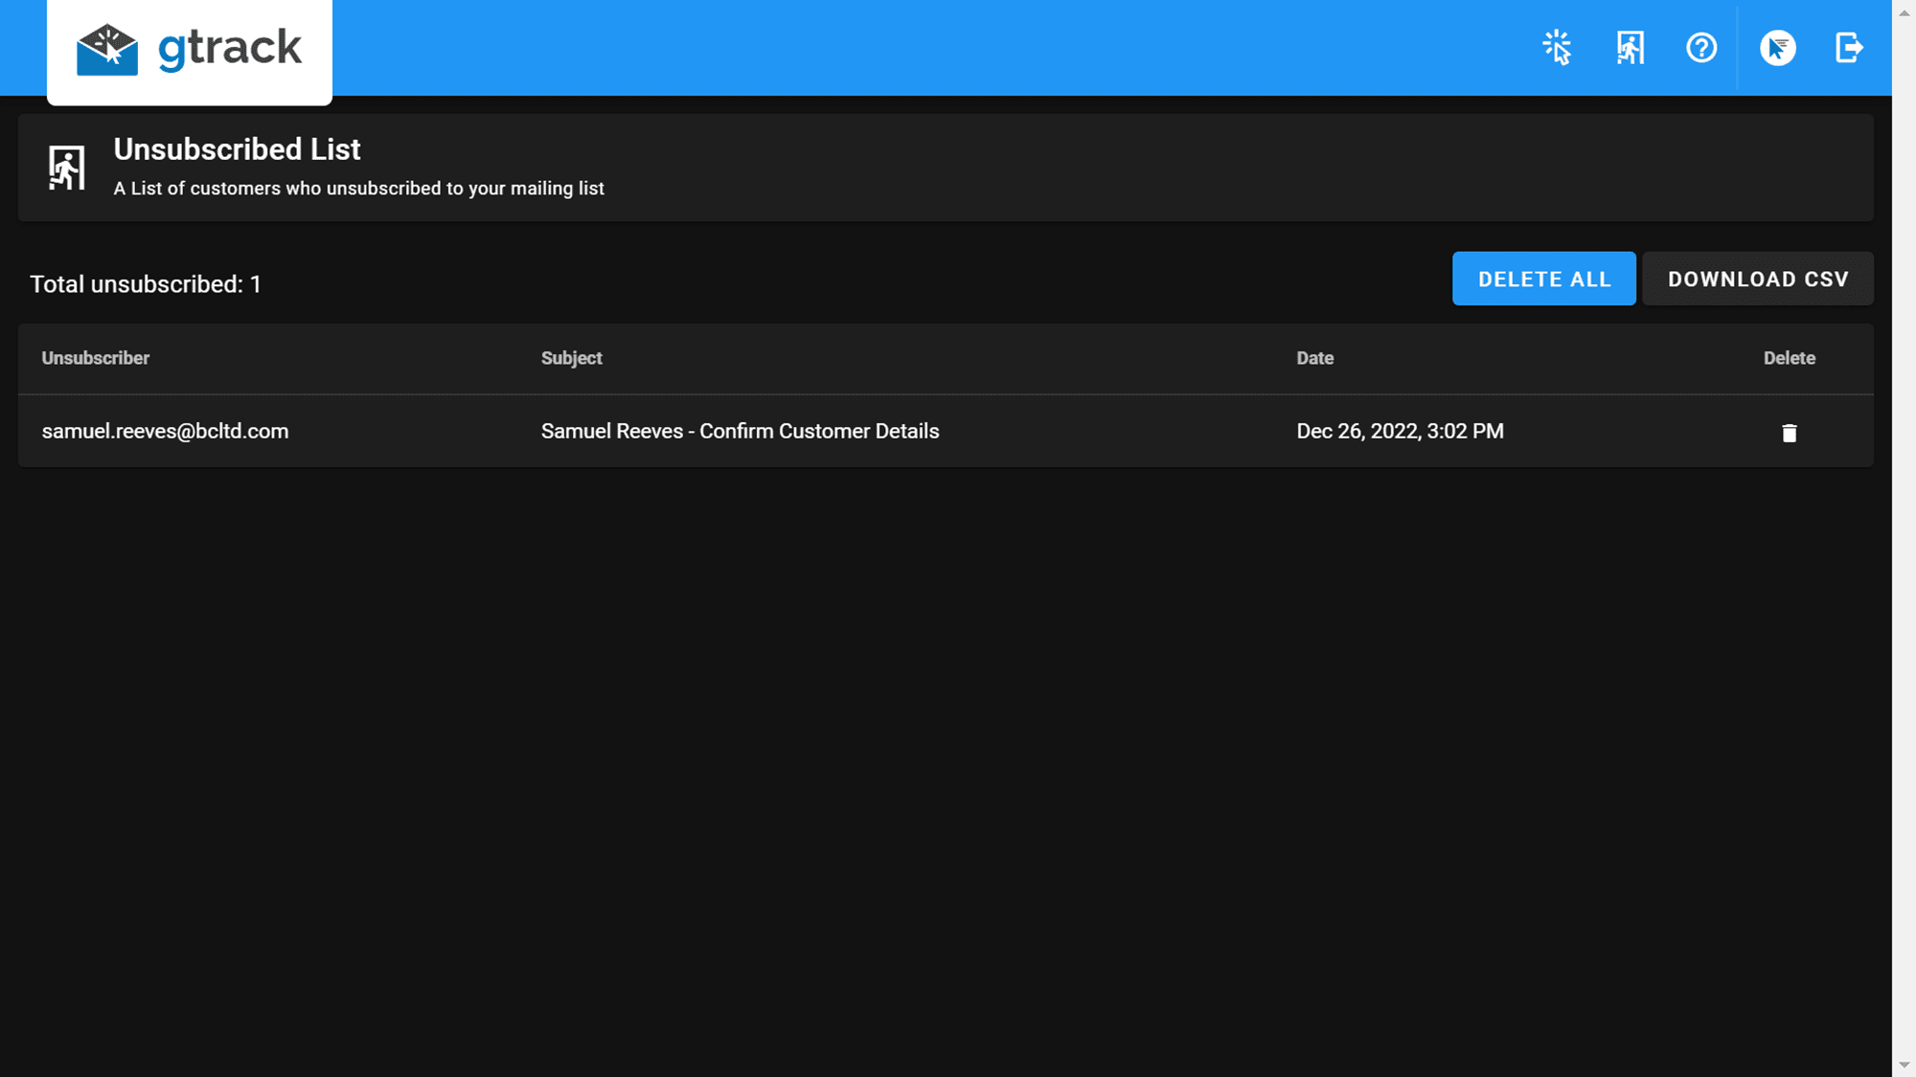Open the help question mark icon
The height and width of the screenshot is (1077, 1916).
1701,47
